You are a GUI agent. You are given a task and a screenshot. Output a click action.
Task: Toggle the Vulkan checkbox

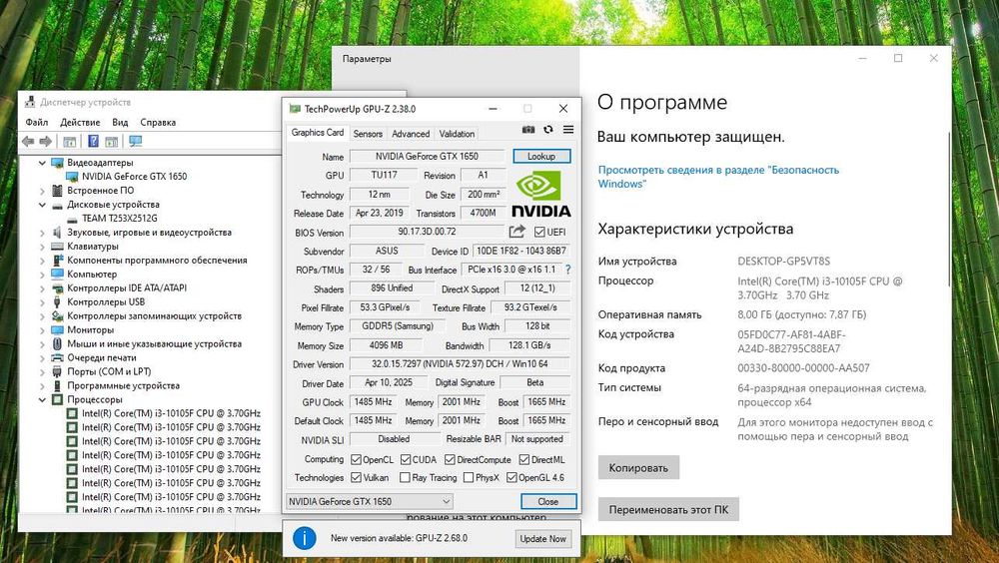coord(357,477)
